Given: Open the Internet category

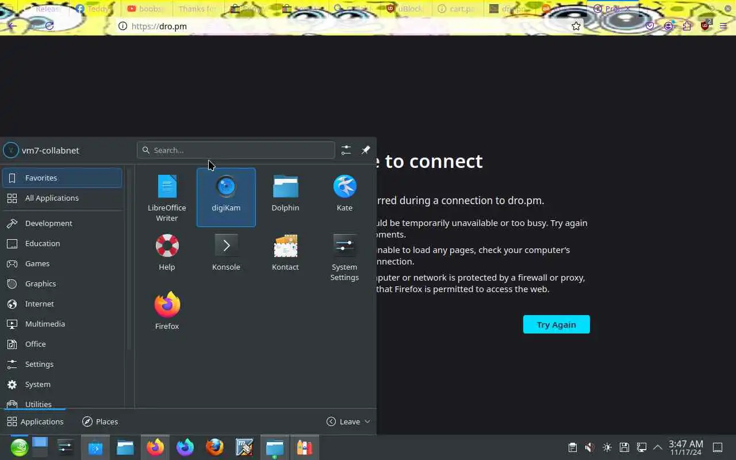Looking at the screenshot, I should pos(62,304).
